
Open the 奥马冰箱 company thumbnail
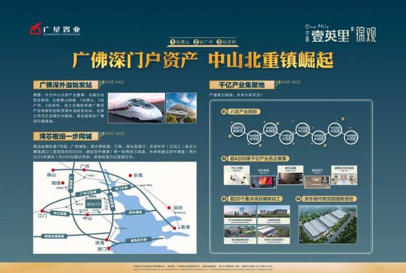[290, 175]
